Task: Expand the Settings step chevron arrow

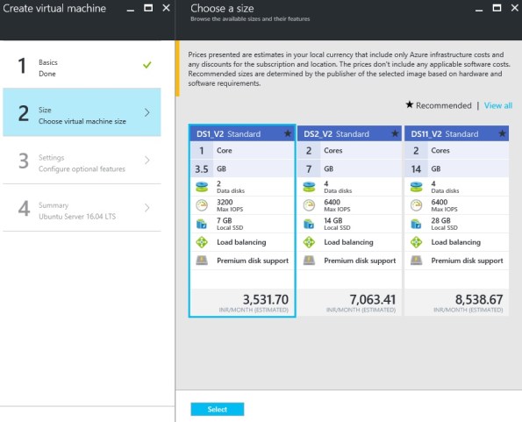Action: 147,160
